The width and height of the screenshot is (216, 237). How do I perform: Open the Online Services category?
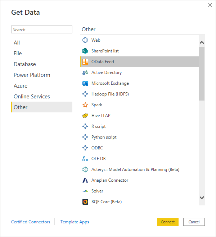[x=32, y=97]
